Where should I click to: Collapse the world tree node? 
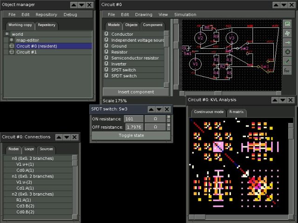(x=7, y=34)
